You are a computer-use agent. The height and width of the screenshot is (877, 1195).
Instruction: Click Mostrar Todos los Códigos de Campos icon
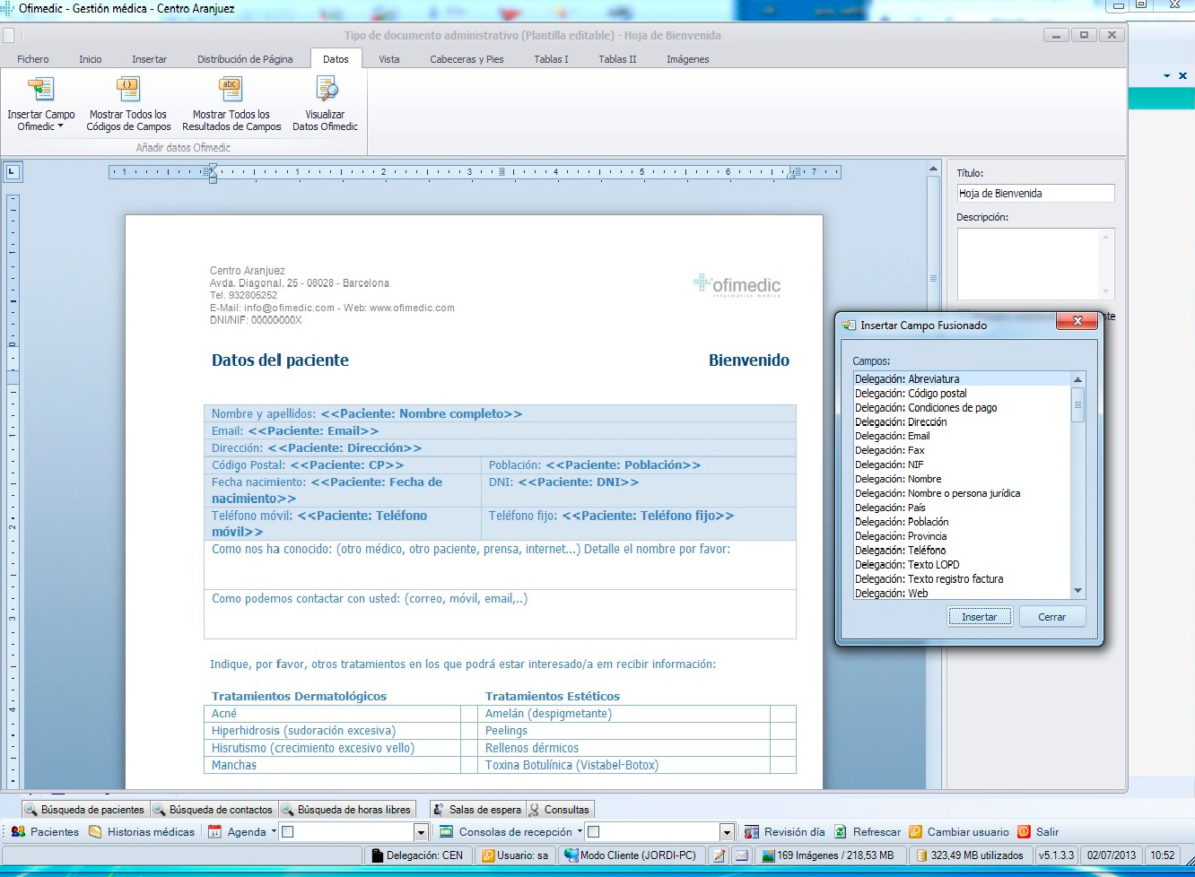(x=128, y=90)
